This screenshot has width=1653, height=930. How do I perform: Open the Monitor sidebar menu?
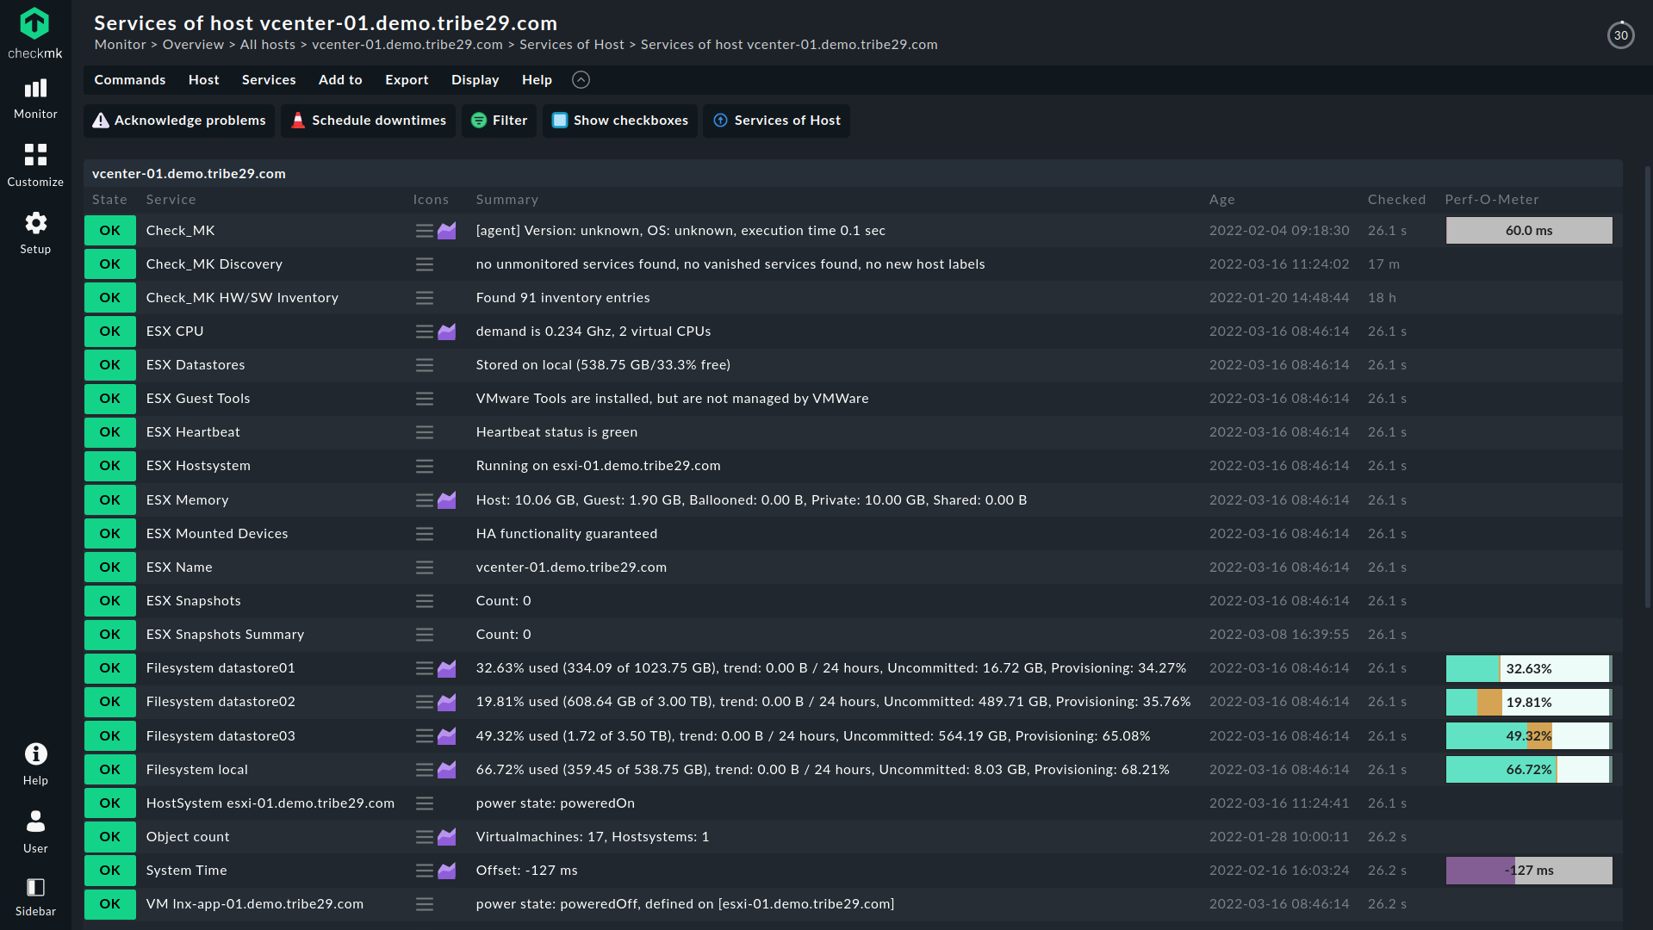click(x=35, y=98)
